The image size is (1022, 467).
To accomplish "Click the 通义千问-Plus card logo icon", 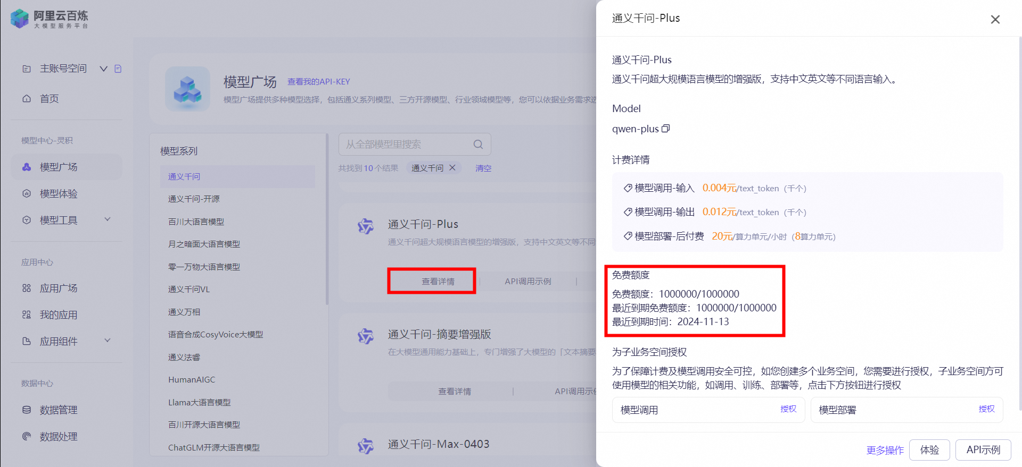I will pos(366,226).
